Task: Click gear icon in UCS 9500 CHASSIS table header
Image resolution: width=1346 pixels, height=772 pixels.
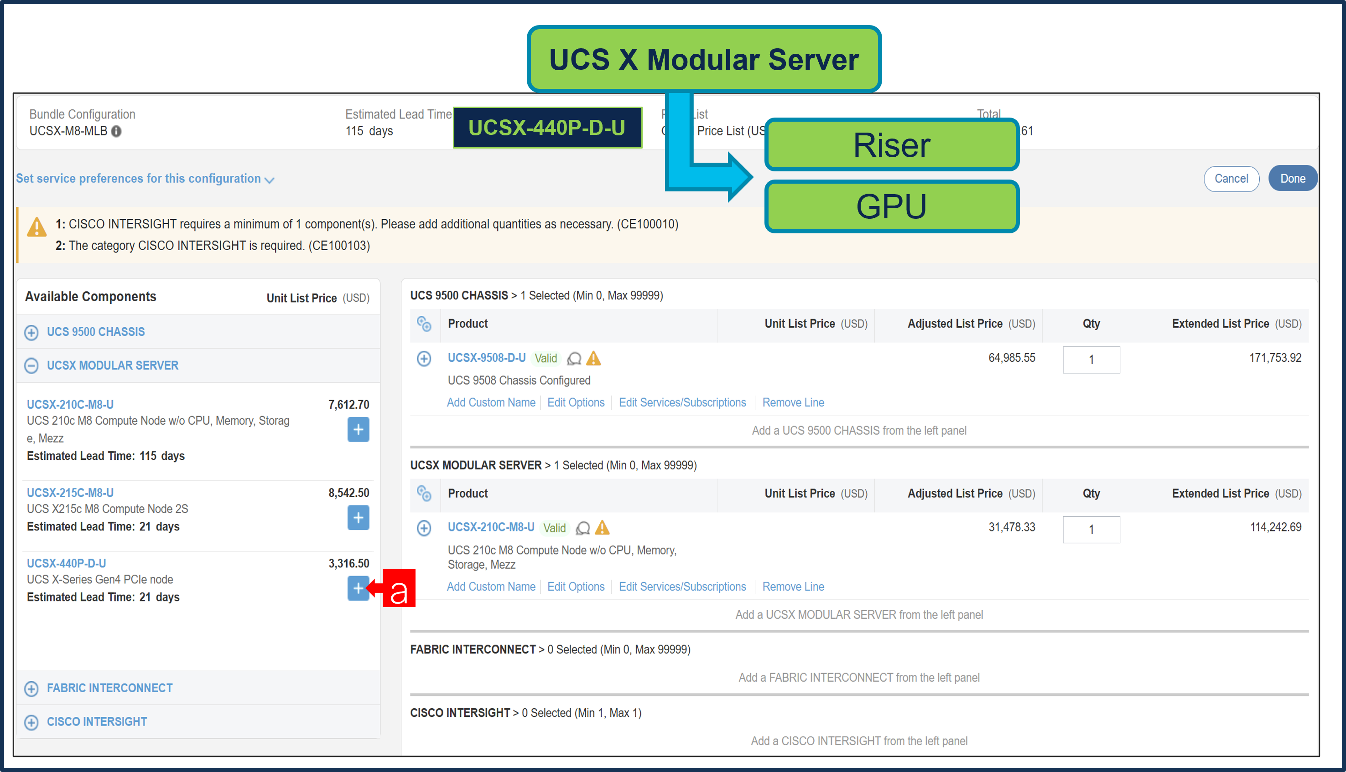Action: (x=424, y=324)
